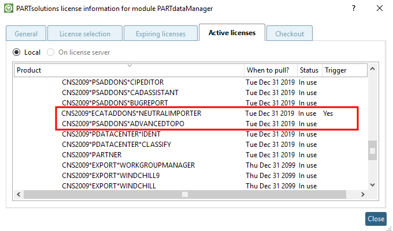Click the help question mark button
Screen dimensions: 393x231
[x=354, y=8]
